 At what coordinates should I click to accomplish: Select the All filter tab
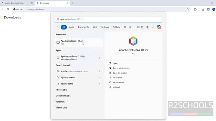pyautogui.click(x=64, y=27)
